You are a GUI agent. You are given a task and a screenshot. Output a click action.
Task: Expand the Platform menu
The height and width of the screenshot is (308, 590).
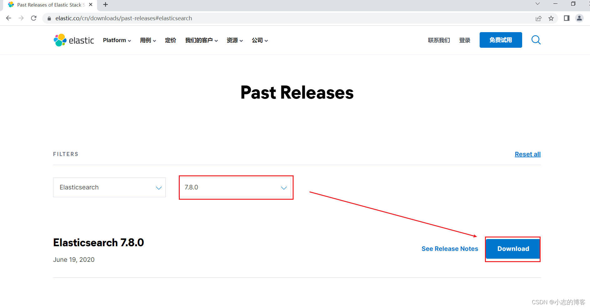[x=117, y=40]
